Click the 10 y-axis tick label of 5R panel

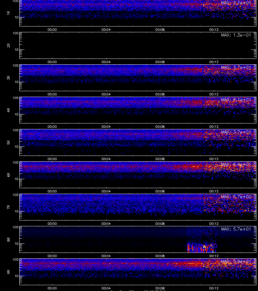(x=16, y=146)
